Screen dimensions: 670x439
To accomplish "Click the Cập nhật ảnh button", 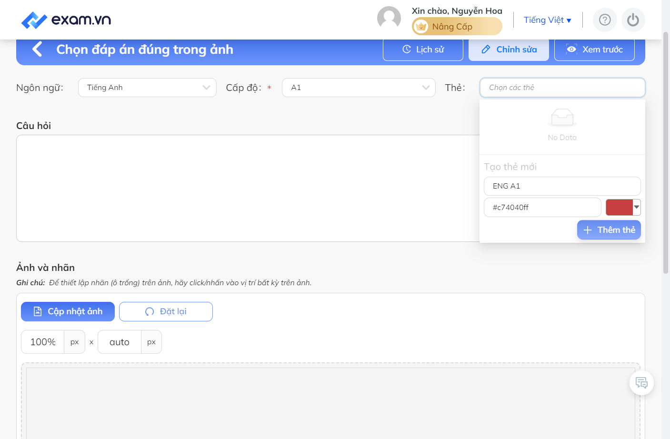I will pyautogui.click(x=68, y=311).
